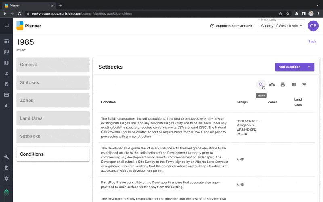Reload the page

(x=19, y=14)
